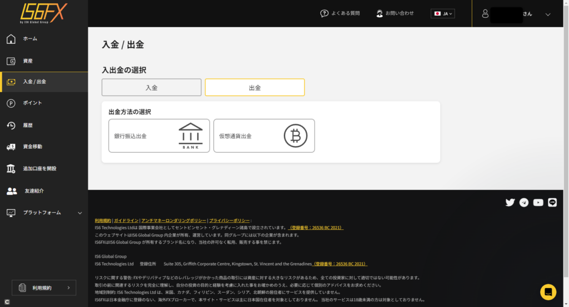Click 登録番号 link after Grenadines address

pyautogui.click(x=340, y=264)
